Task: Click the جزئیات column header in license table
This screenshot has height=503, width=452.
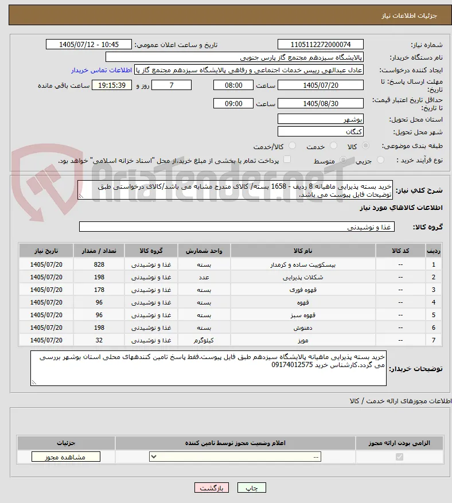Action: [66, 443]
